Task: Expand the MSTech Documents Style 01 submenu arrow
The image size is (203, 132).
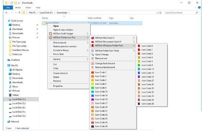Action: pos(134,42)
